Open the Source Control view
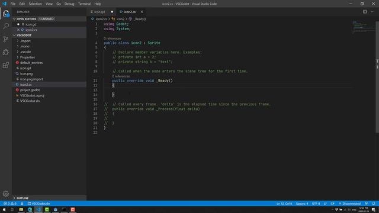The width and height of the screenshot is (379, 213). tap(6, 39)
